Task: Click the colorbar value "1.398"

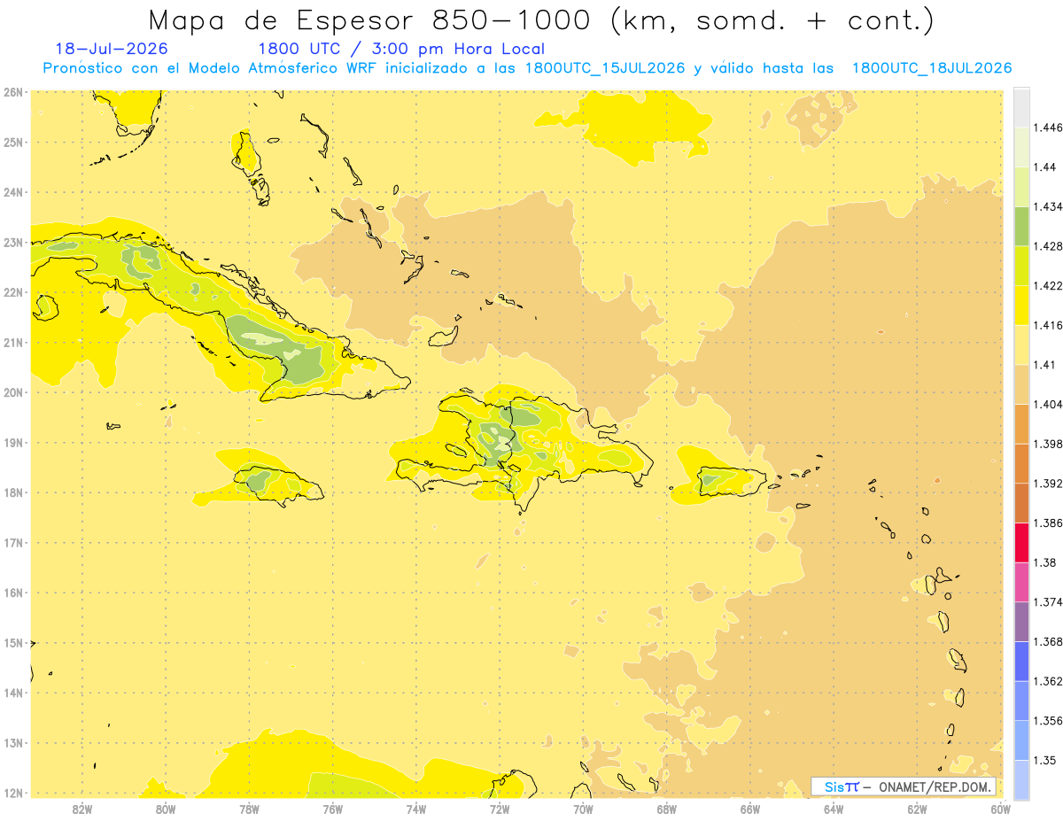Action: coord(1047,444)
